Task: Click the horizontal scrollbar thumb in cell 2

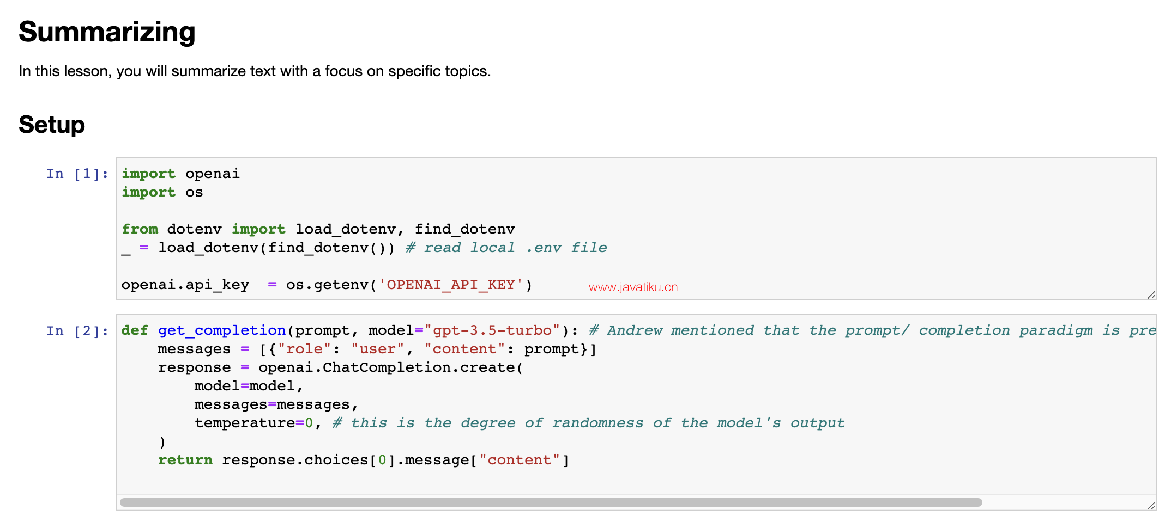Action: [x=551, y=502]
